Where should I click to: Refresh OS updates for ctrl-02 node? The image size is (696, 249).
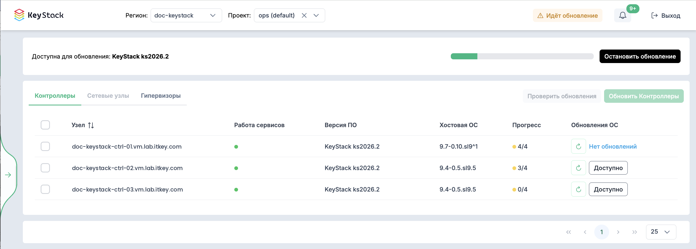pyautogui.click(x=578, y=168)
